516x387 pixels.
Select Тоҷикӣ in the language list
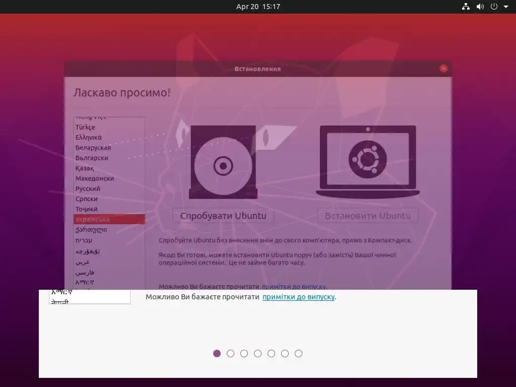point(109,209)
